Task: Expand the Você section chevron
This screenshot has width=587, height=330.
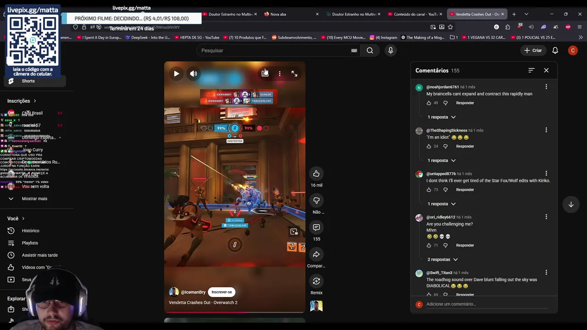Action: [x=23, y=219]
